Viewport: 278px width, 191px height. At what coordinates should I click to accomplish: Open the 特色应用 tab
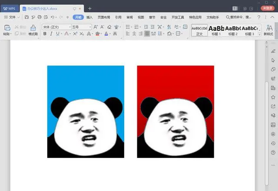[195, 17]
